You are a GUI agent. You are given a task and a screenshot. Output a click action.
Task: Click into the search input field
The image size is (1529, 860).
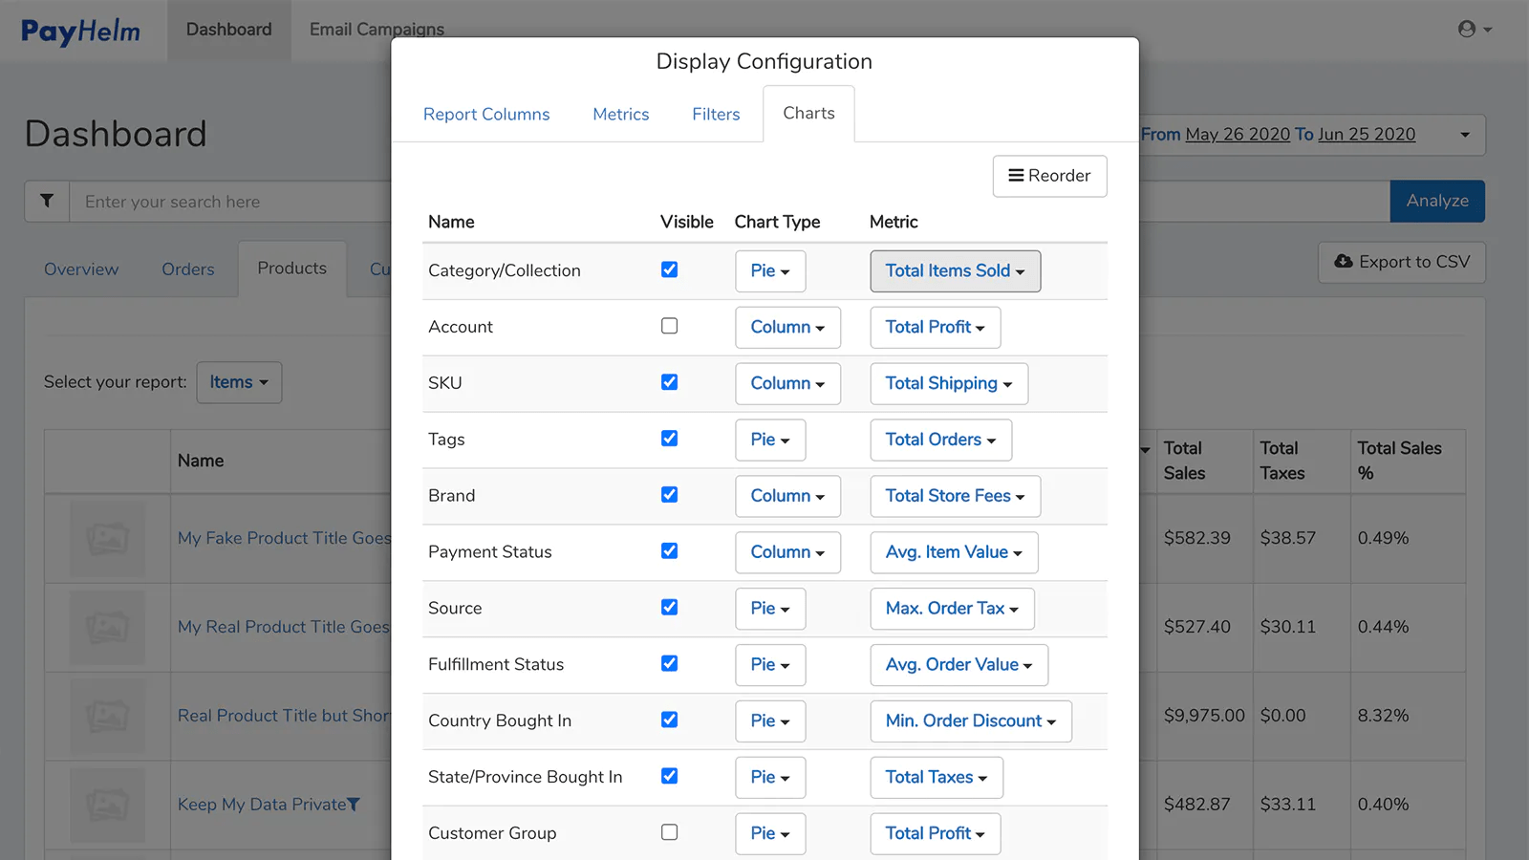[x=229, y=202]
